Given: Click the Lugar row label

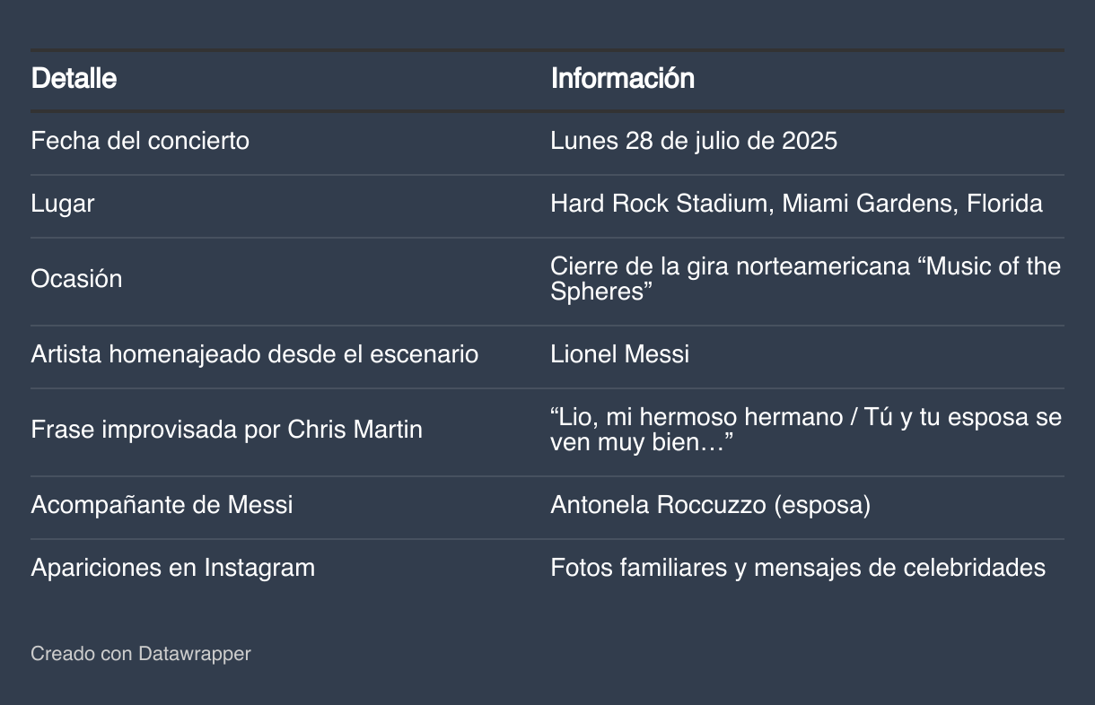Looking at the screenshot, I should coord(63,205).
